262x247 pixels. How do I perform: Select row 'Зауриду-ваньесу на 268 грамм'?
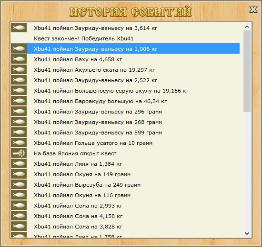(125, 122)
